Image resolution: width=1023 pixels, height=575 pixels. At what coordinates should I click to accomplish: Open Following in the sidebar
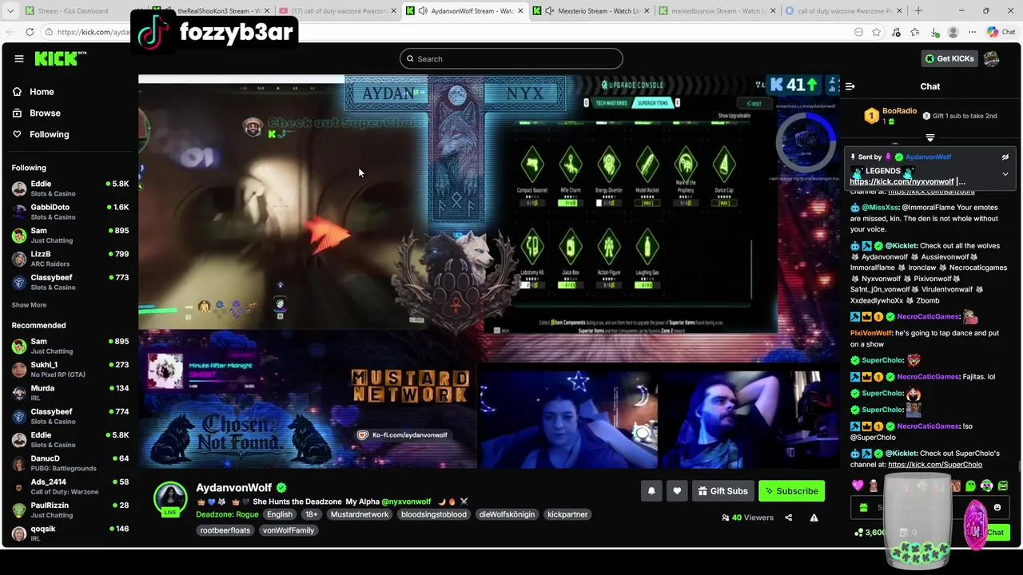tap(49, 134)
